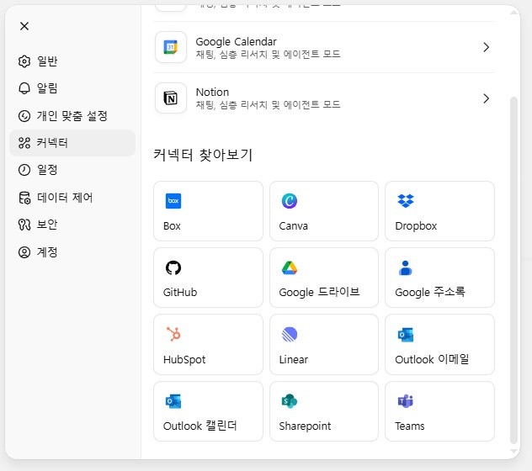Viewport: 532px width, 471px height.
Task: Select the 커넥터 tab label
Action: (52, 143)
